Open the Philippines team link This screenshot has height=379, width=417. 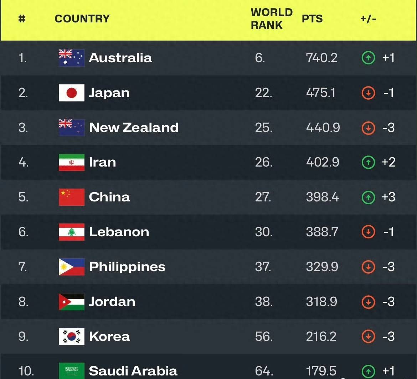pos(127,267)
